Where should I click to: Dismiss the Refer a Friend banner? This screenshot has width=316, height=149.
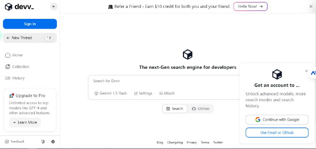[x=311, y=6]
